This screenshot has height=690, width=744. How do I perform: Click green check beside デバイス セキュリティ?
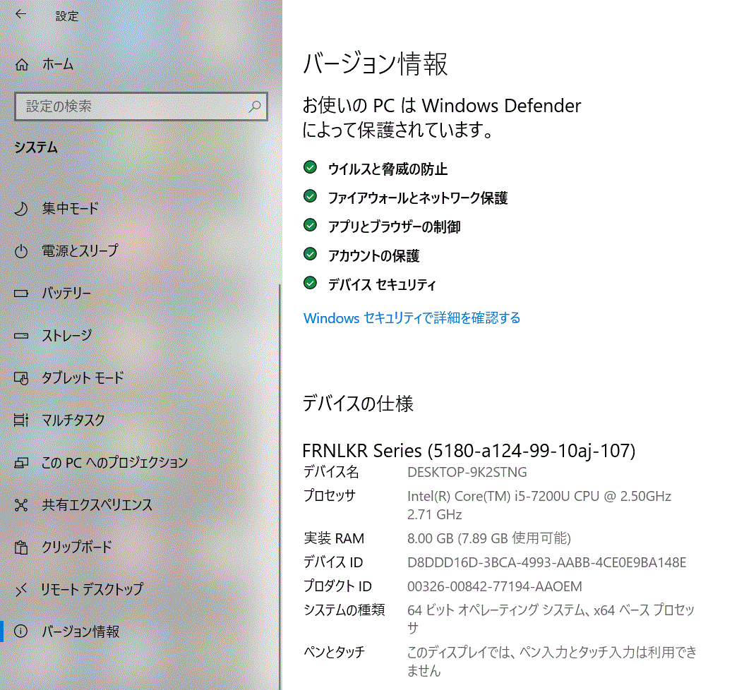(x=311, y=283)
